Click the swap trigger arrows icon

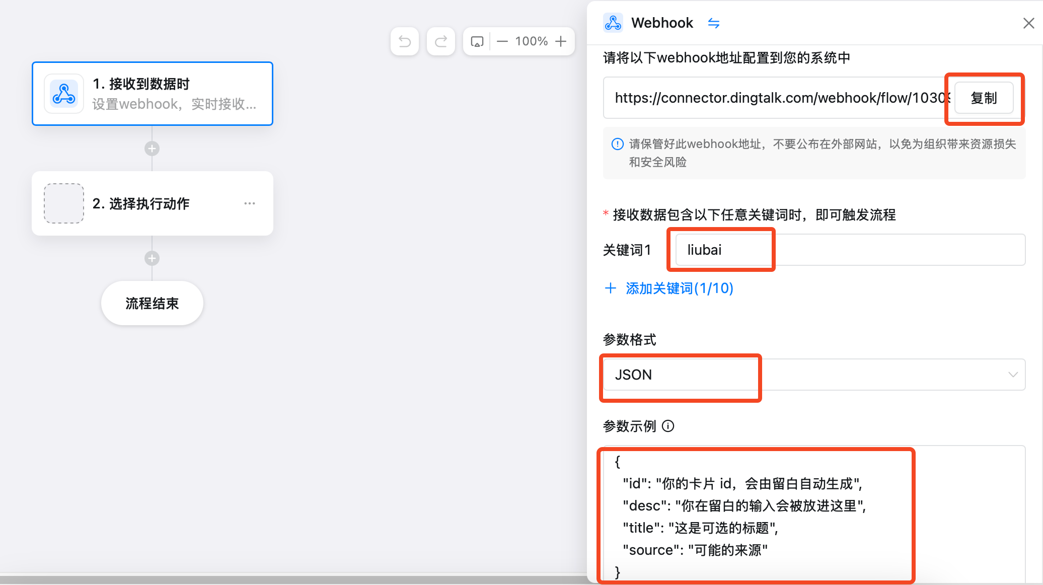pyautogui.click(x=714, y=23)
